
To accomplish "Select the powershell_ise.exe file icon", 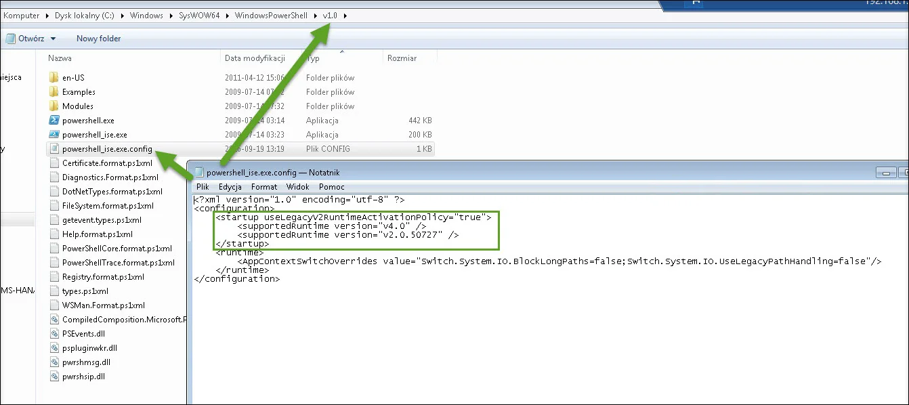I will point(54,135).
